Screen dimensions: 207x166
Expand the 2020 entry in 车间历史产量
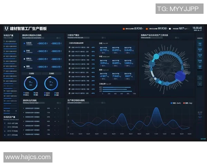[x=12, y=123]
